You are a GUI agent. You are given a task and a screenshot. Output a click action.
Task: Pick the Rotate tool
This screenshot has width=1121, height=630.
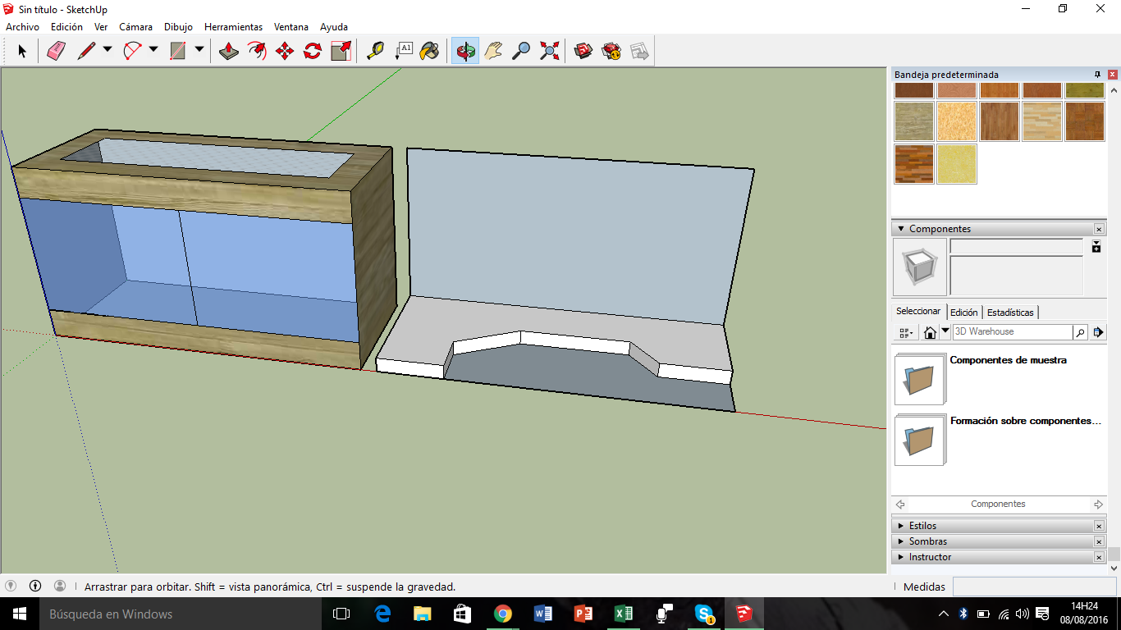313,51
